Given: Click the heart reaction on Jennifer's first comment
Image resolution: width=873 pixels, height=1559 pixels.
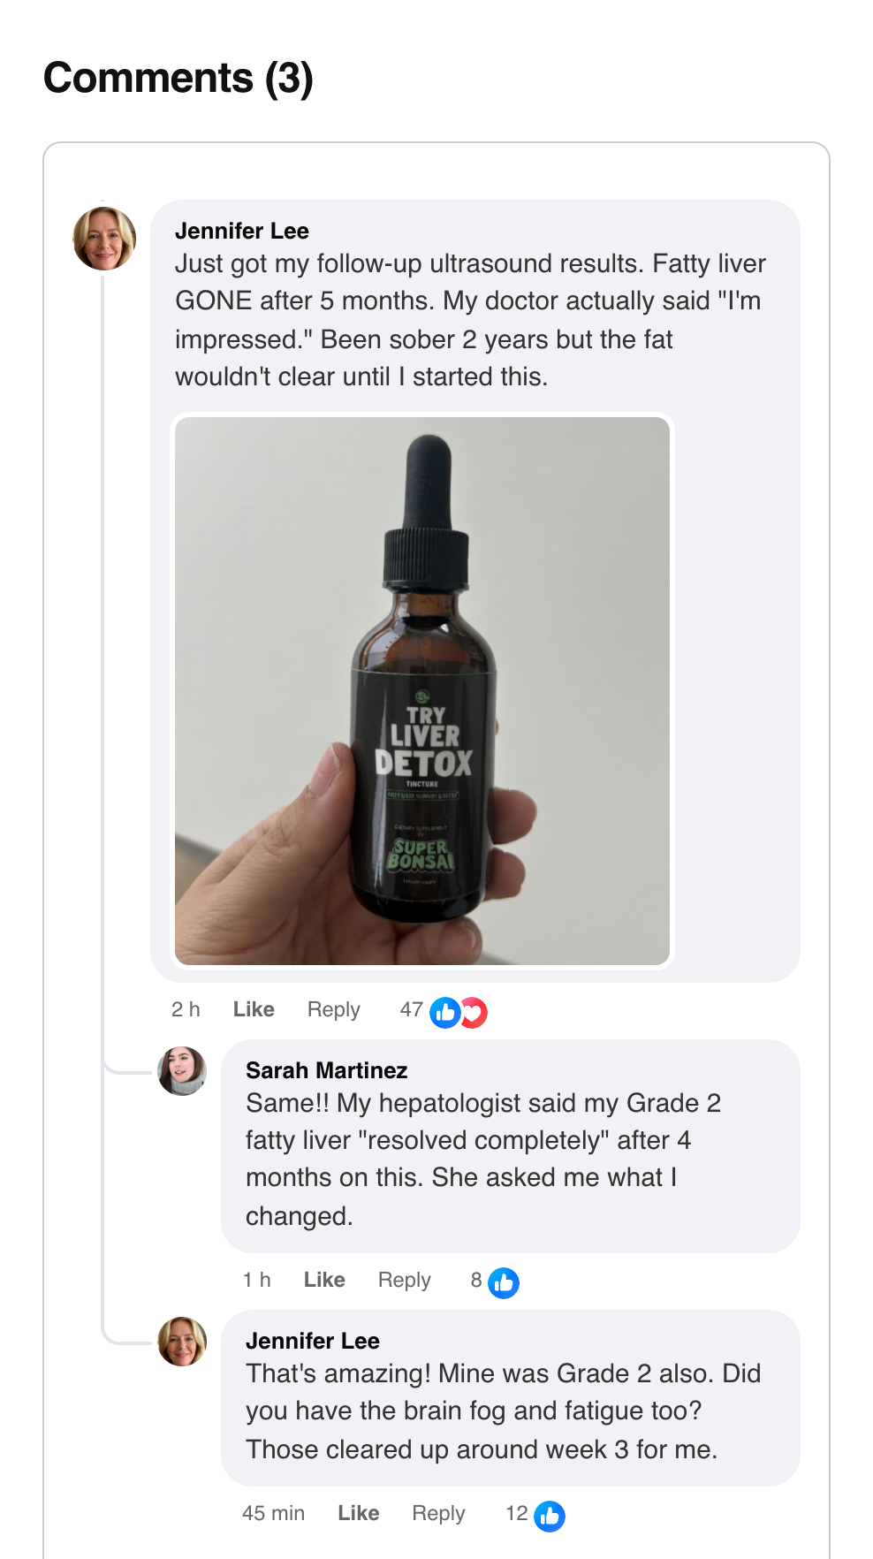Looking at the screenshot, I should click(475, 1013).
